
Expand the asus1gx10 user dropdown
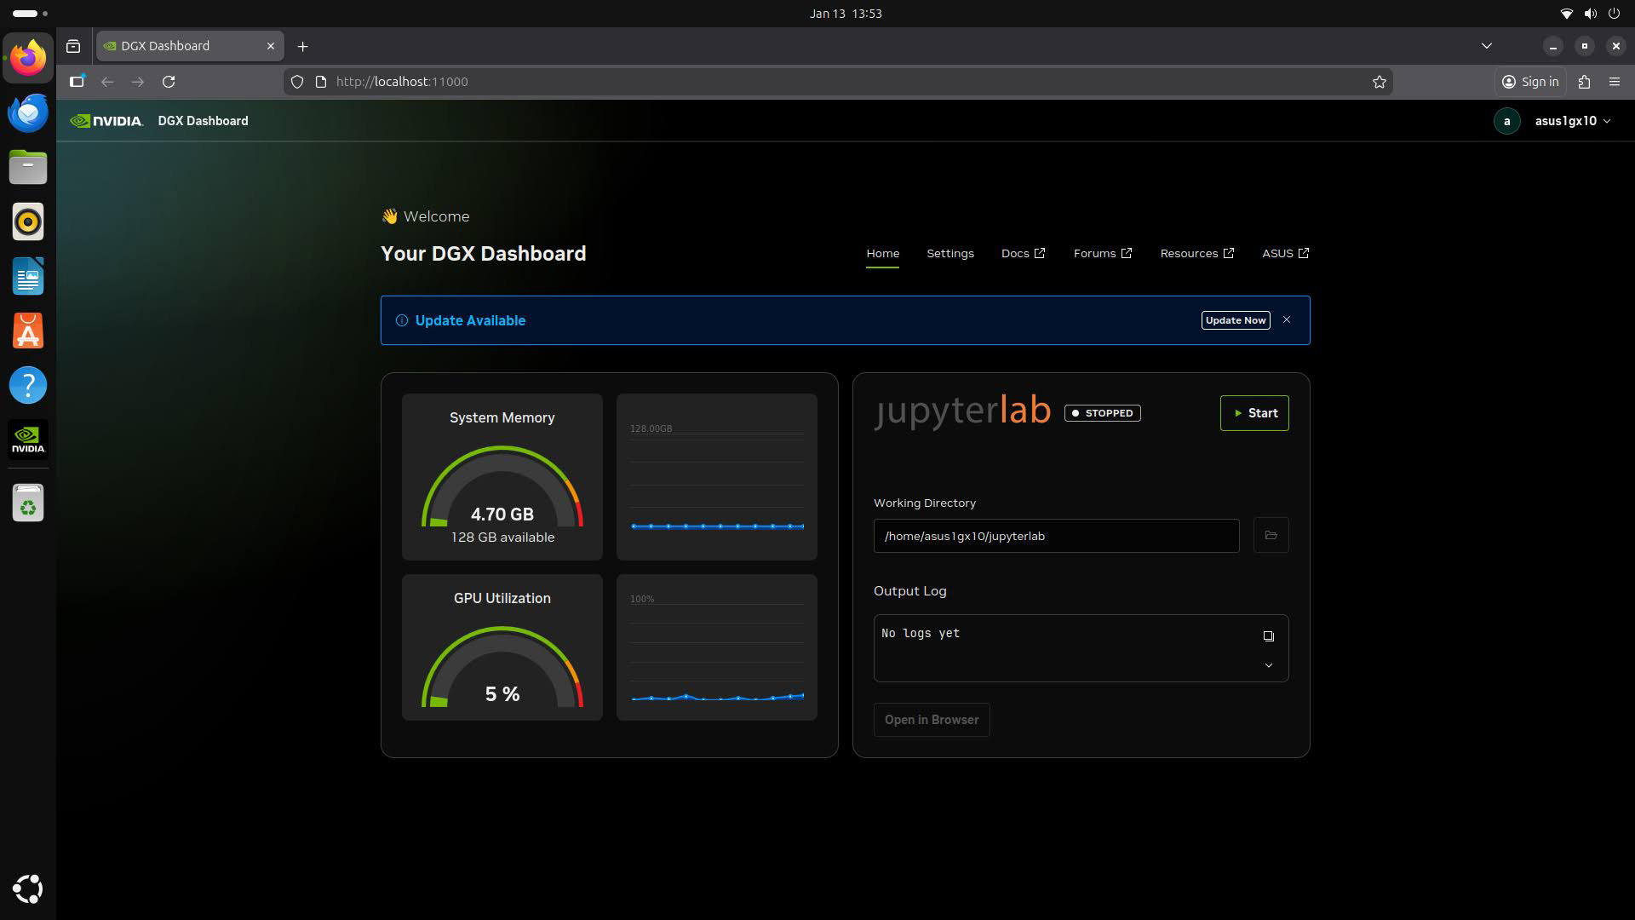pyautogui.click(x=1572, y=121)
